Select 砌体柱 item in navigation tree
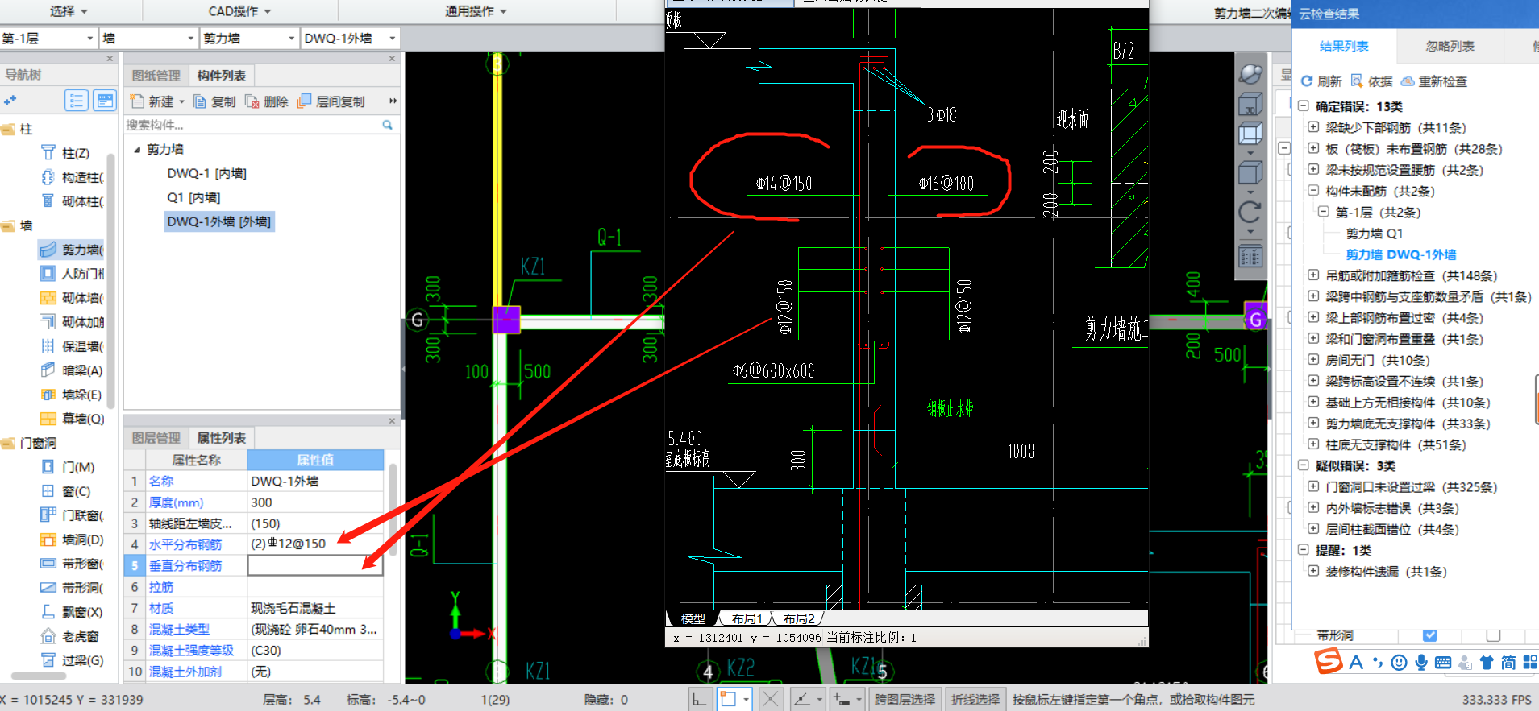Screen dimensions: 1539x711 [73, 201]
